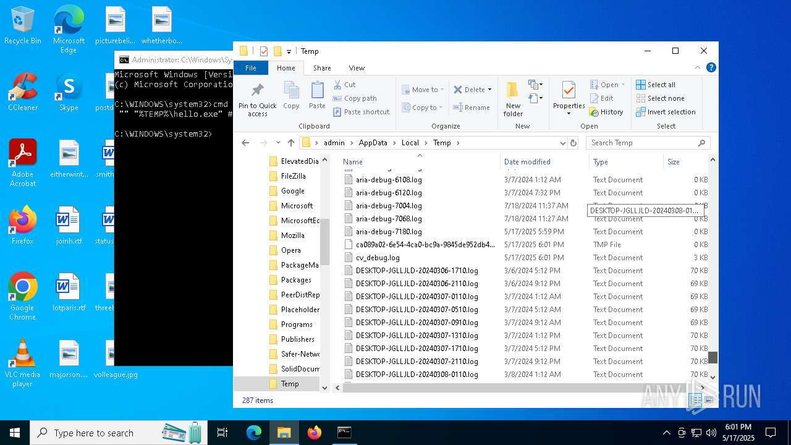Refresh the Temp folder view

point(573,143)
